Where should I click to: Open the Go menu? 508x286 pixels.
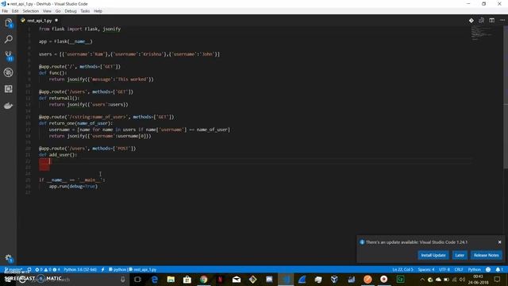point(58,11)
